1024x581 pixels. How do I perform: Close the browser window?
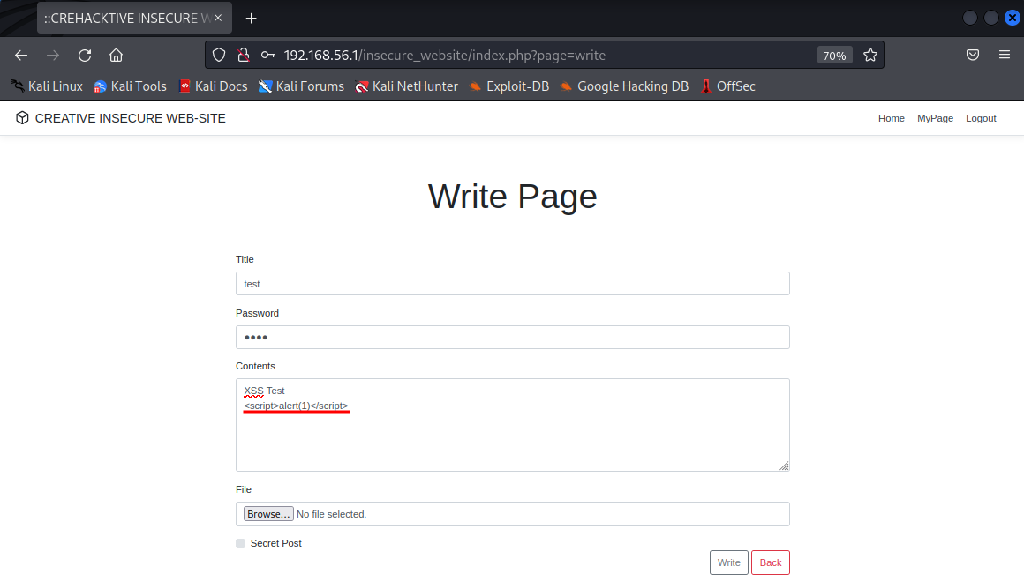tap(1013, 19)
